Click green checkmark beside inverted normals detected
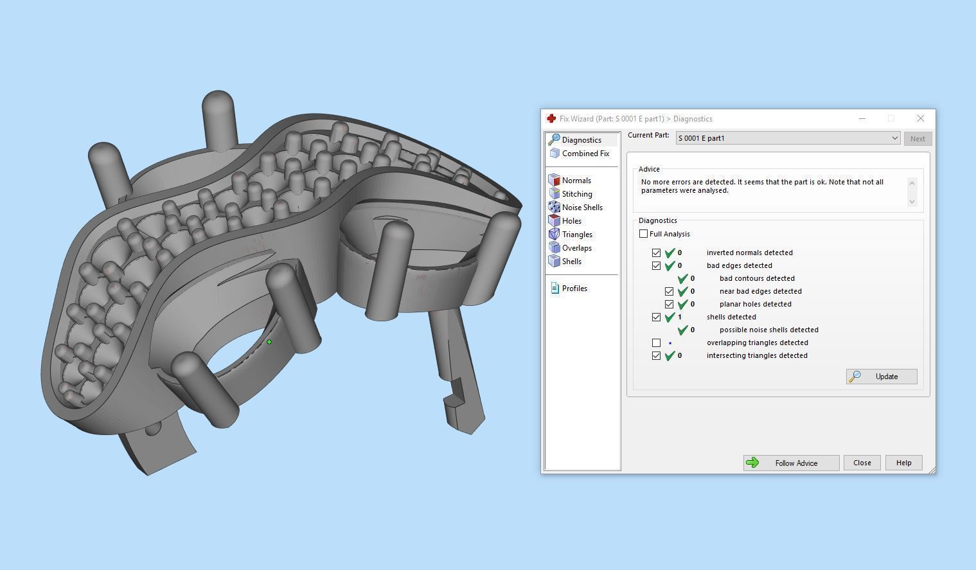 670,253
